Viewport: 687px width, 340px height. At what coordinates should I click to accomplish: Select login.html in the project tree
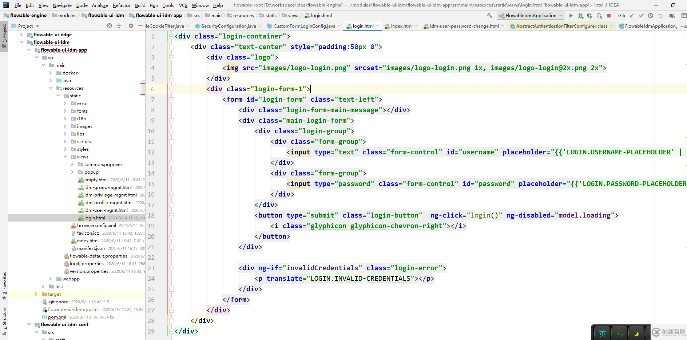point(95,218)
